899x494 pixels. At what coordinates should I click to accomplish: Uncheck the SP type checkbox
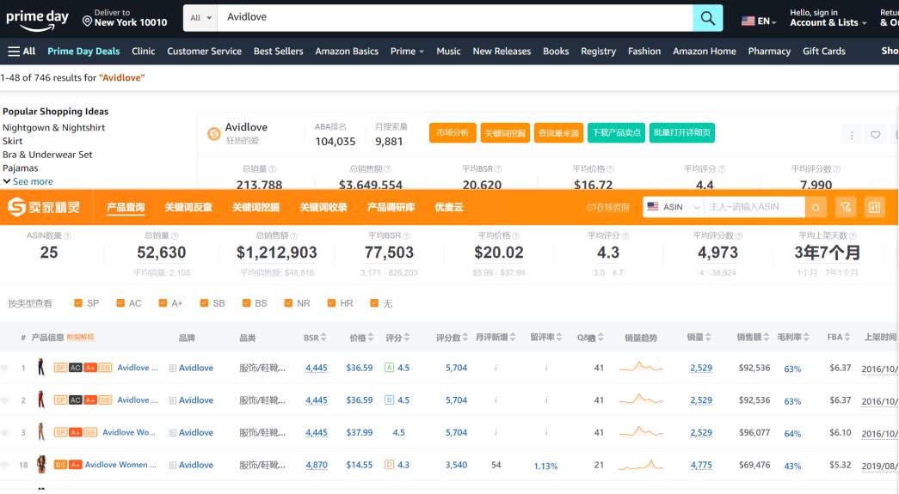click(x=78, y=303)
